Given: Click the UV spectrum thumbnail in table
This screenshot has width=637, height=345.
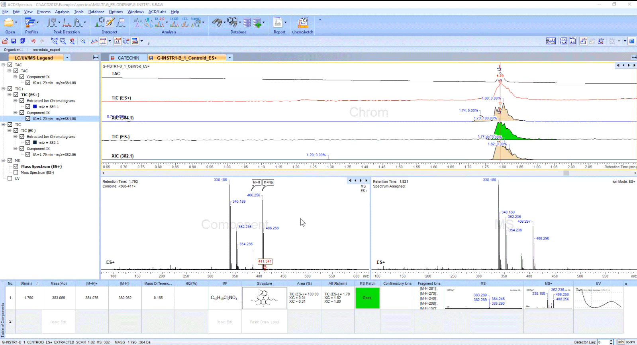Looking at the screenshot, I should 598,298.
